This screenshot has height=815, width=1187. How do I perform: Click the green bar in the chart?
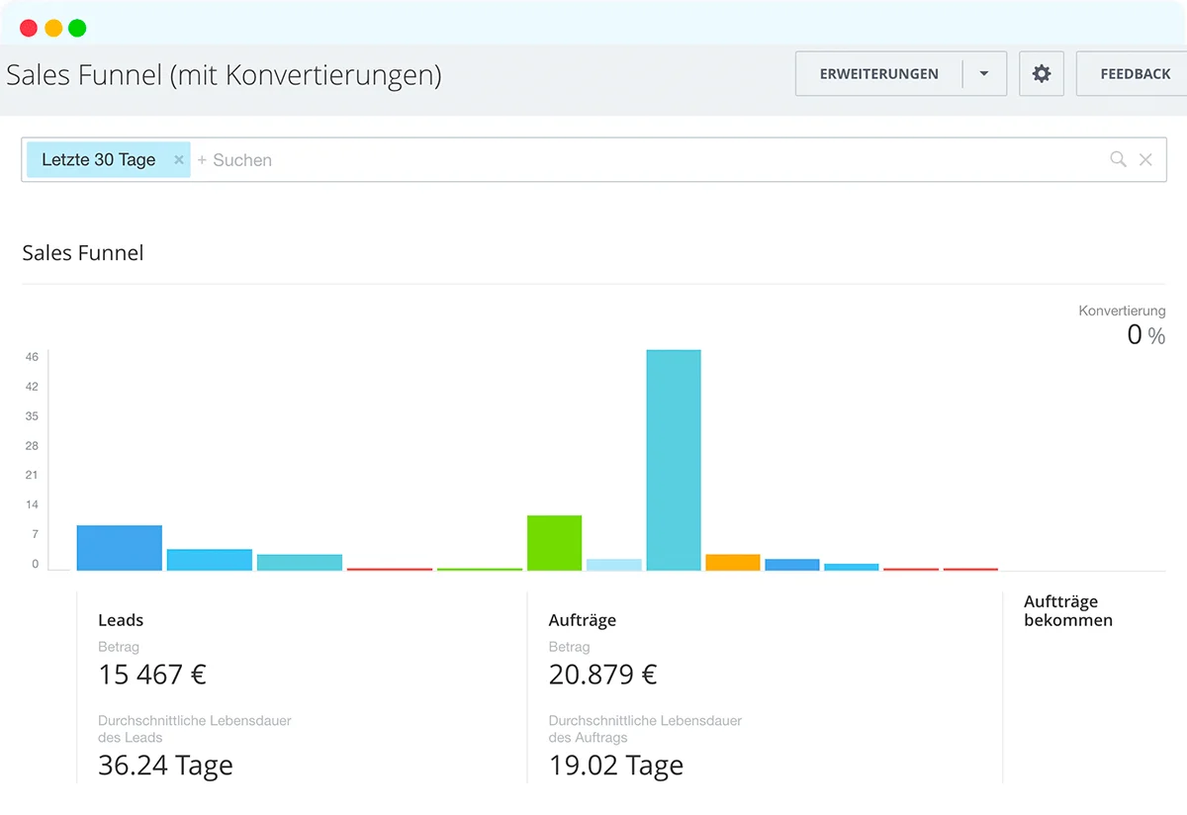[x=554, y=543]
